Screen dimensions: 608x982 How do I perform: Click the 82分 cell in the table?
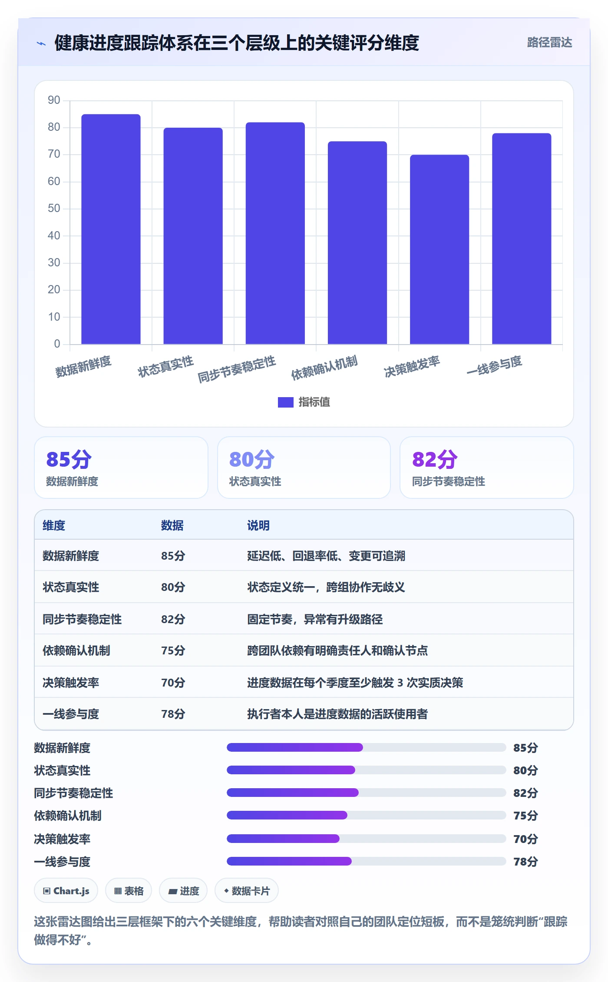pos(173,619)
